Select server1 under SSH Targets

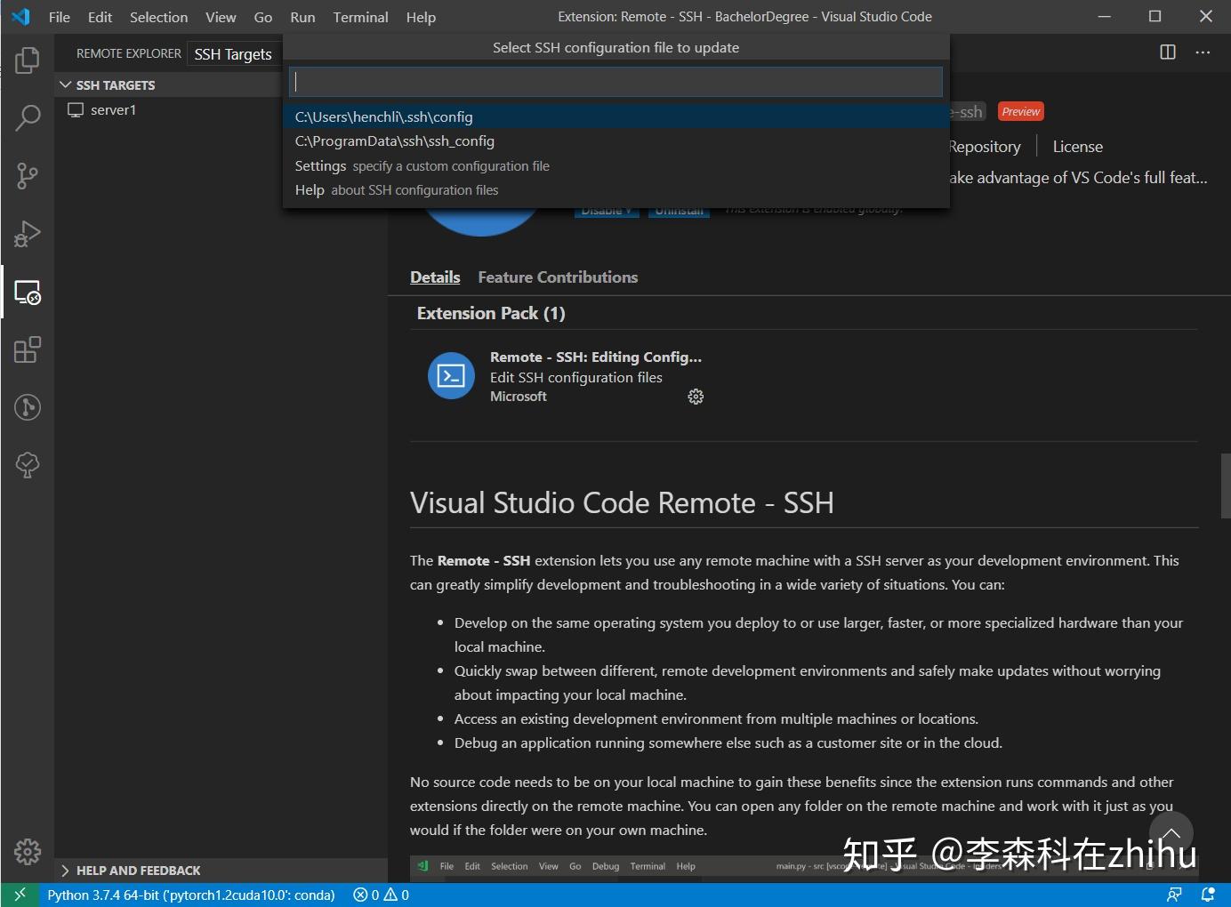pos(113,109)
